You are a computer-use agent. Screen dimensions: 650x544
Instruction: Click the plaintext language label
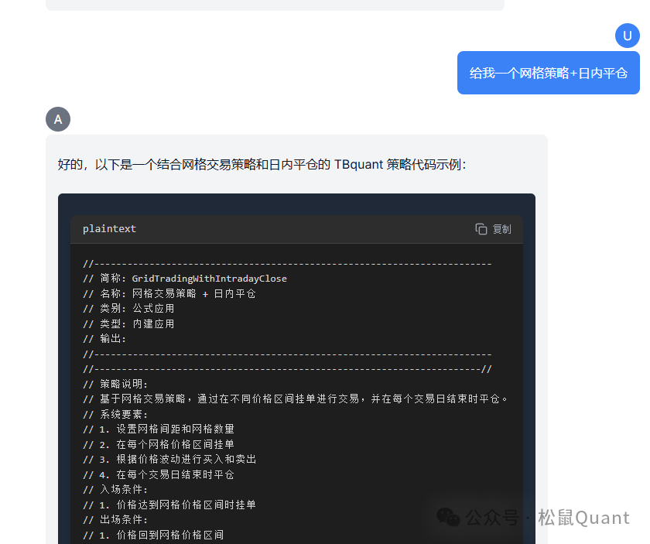click(x=109, y=228)
